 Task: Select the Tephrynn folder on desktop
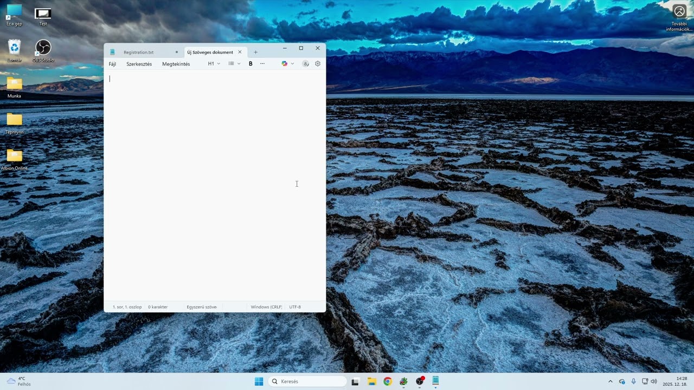tap(14, 123)
